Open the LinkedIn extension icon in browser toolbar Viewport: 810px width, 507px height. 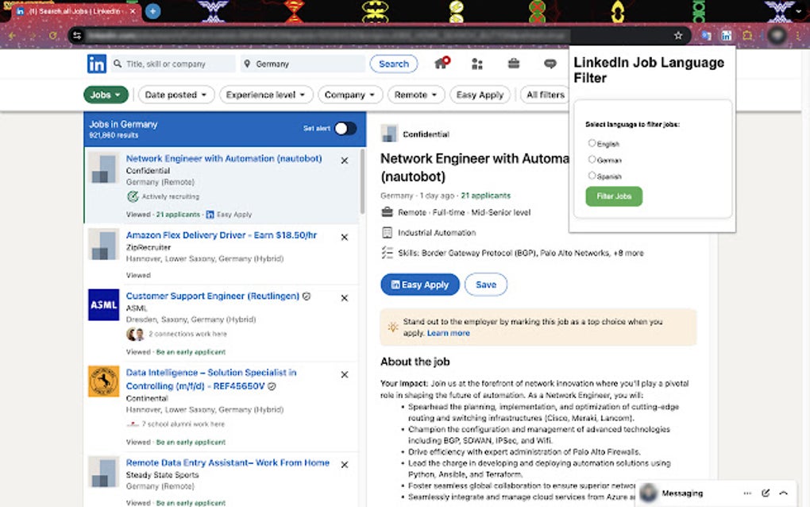pos(726,35)
